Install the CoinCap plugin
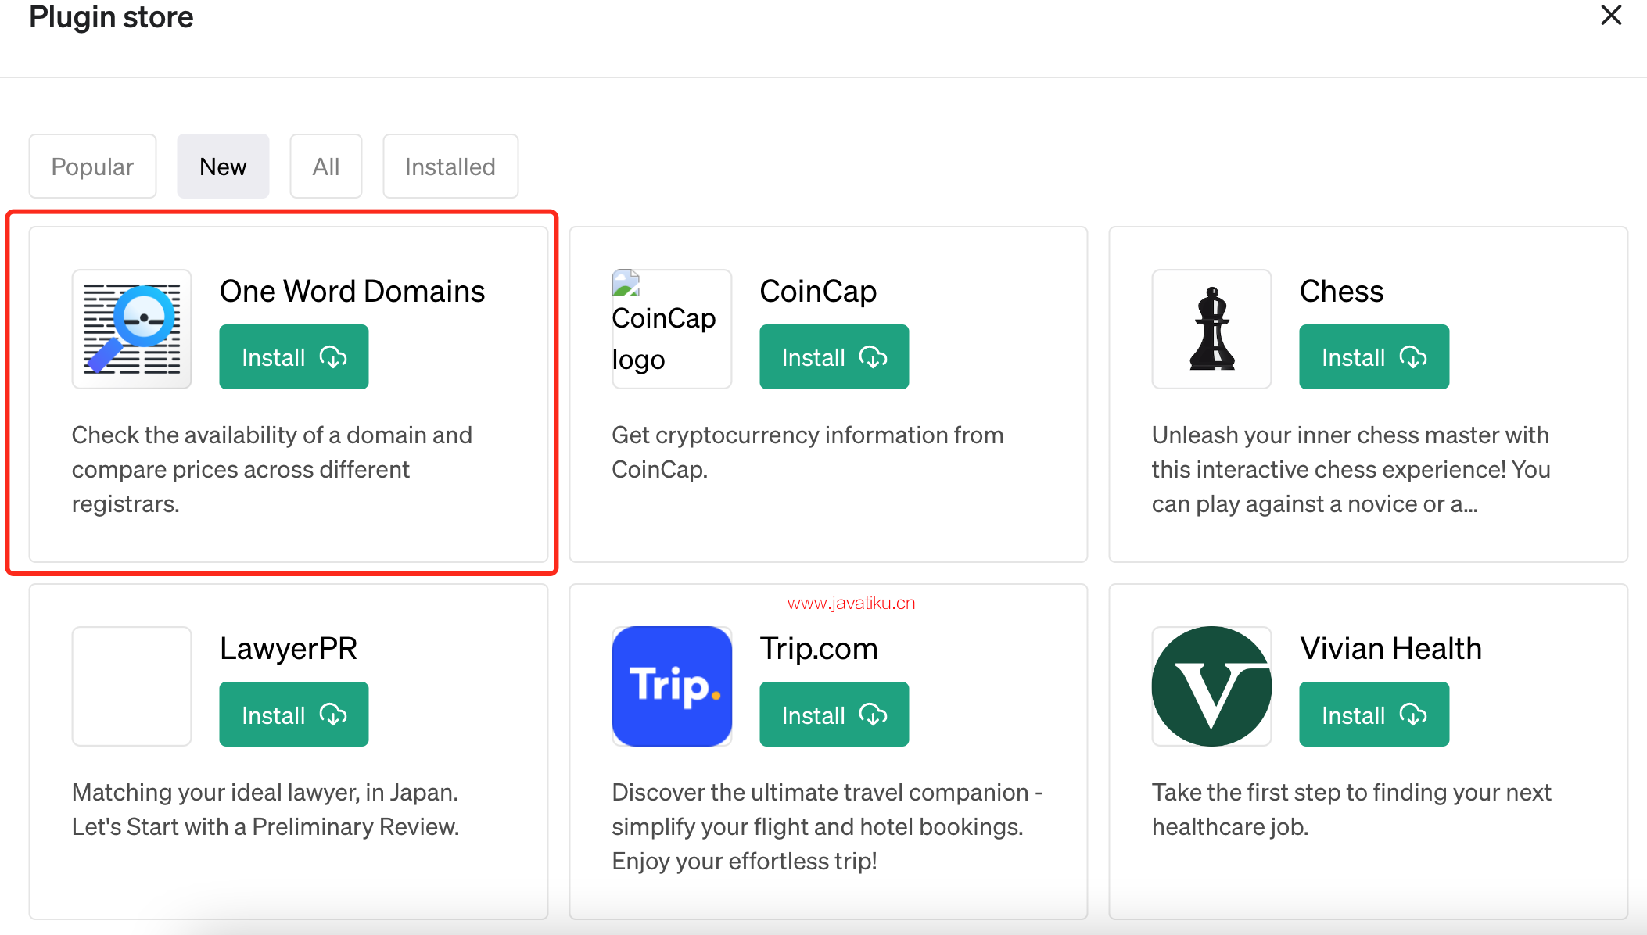 coord(834,357)
